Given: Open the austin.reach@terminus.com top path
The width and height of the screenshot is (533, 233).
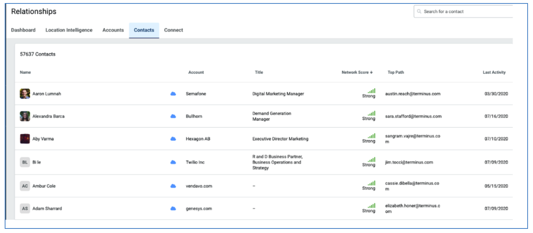Looking at the screenshot, I should (413, 94).
